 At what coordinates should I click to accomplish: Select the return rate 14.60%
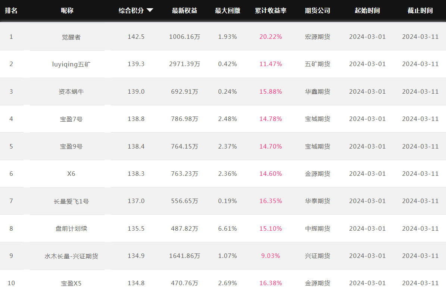(x=271, y=174)
